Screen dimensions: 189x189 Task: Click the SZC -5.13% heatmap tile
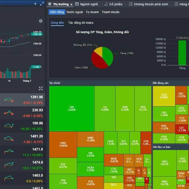click(181, 129)
